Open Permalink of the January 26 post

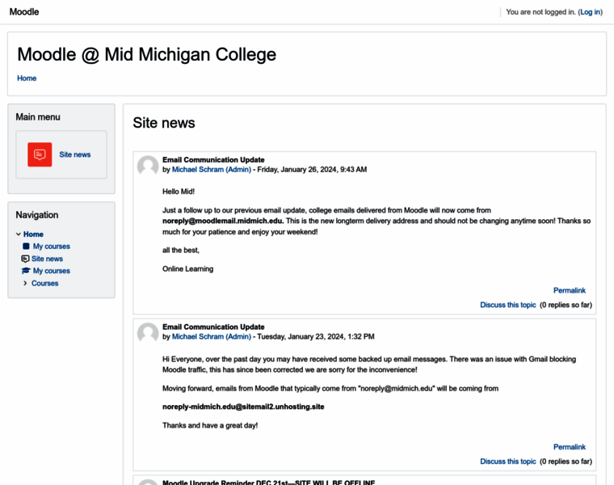pyautogui.click(x=570, y=290)
